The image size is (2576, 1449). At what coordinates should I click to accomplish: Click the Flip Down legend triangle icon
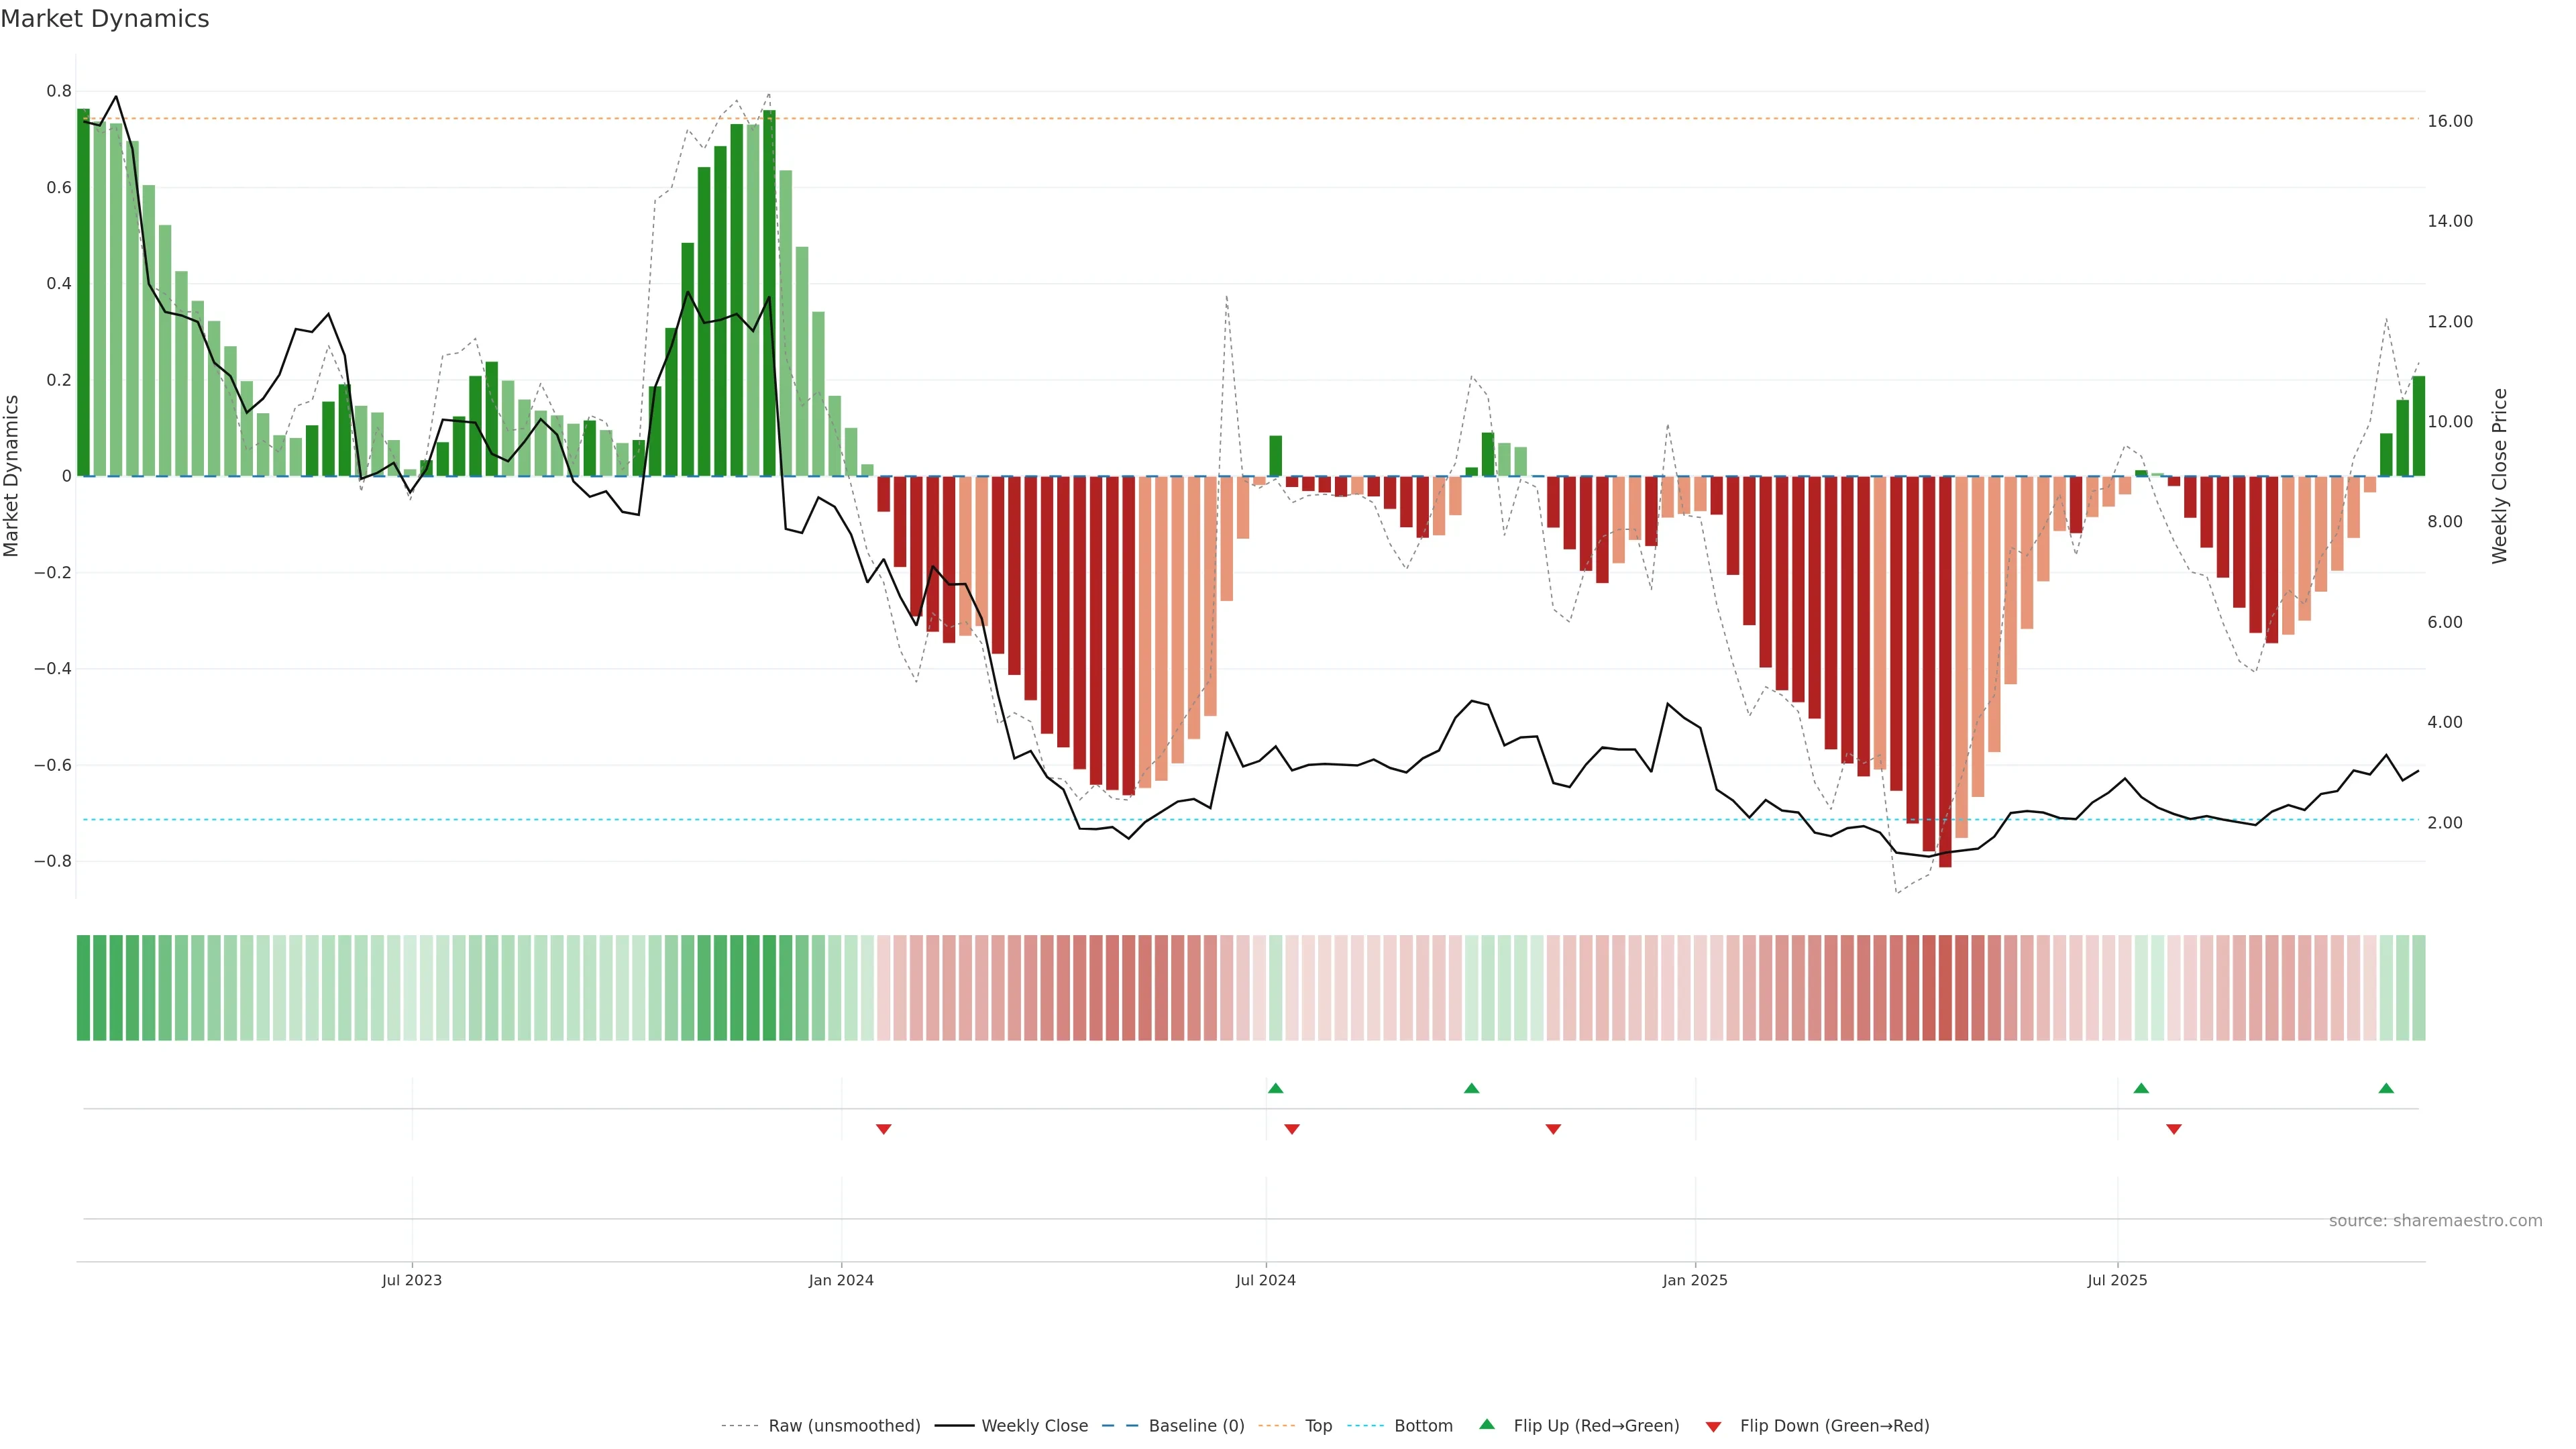click(1713, 1427)
